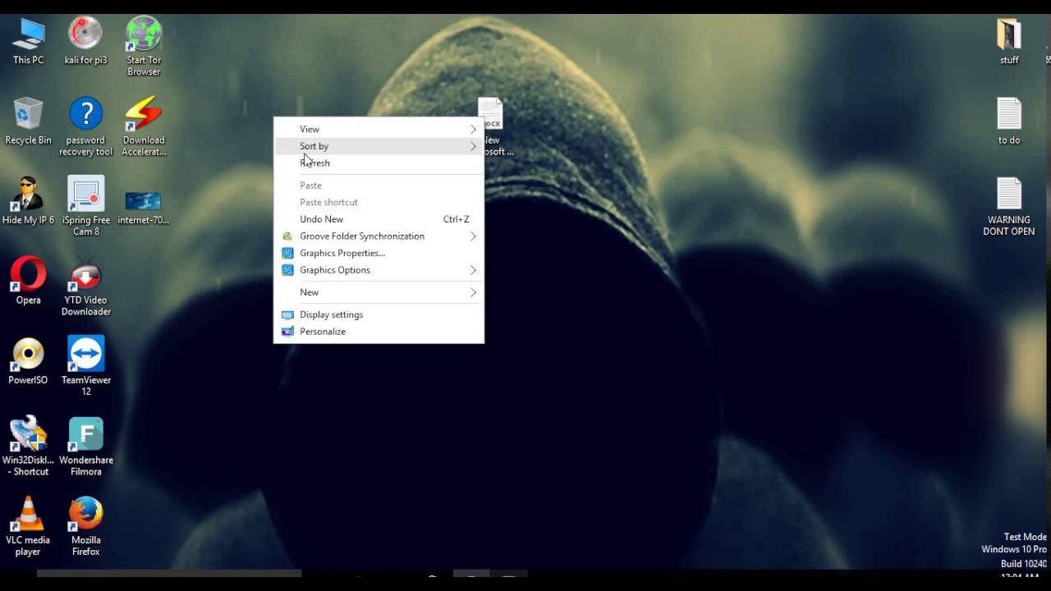Select the kali for pi3 disc image icon
Image resolution: width=1051 pixels, height=591 pixels.
[x=85, y=40]
